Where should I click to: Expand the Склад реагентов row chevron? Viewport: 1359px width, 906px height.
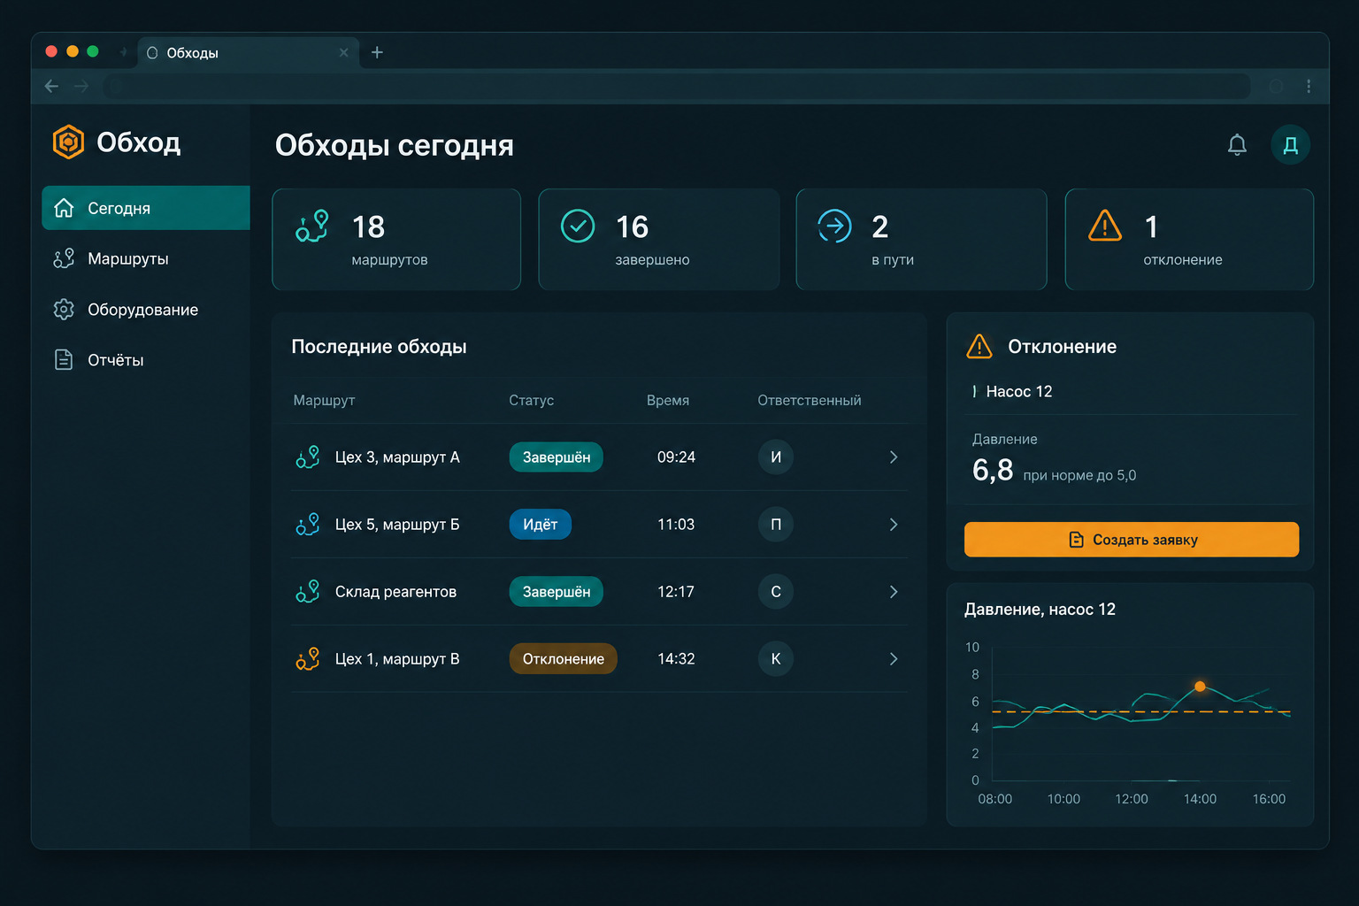(894, 592)
